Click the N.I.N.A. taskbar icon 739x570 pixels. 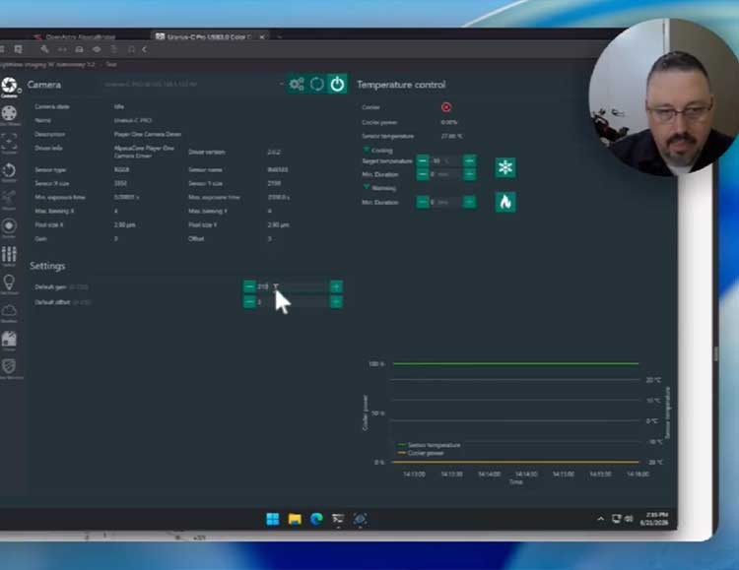(360, 519)
